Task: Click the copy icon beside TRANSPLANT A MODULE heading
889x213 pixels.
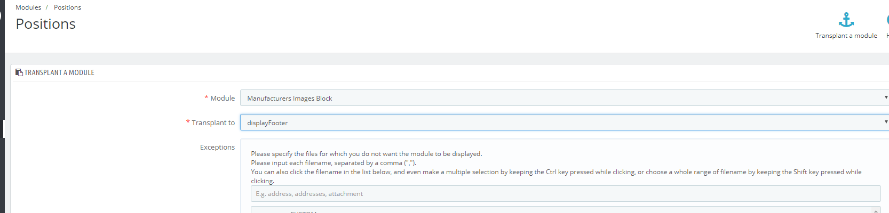Action: (x=19, y=72)
